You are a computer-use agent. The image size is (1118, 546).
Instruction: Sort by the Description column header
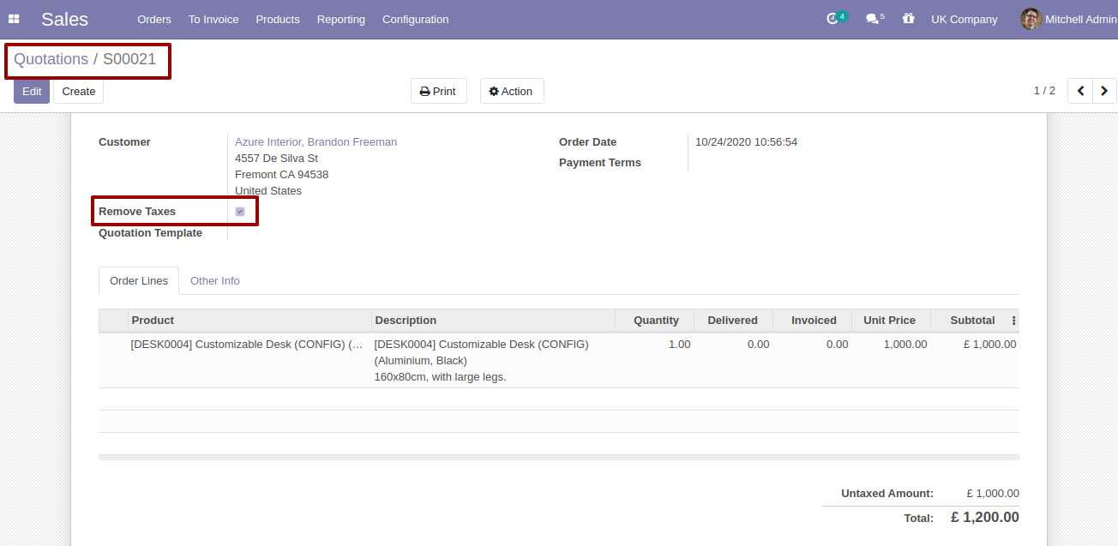coord(493,321)
